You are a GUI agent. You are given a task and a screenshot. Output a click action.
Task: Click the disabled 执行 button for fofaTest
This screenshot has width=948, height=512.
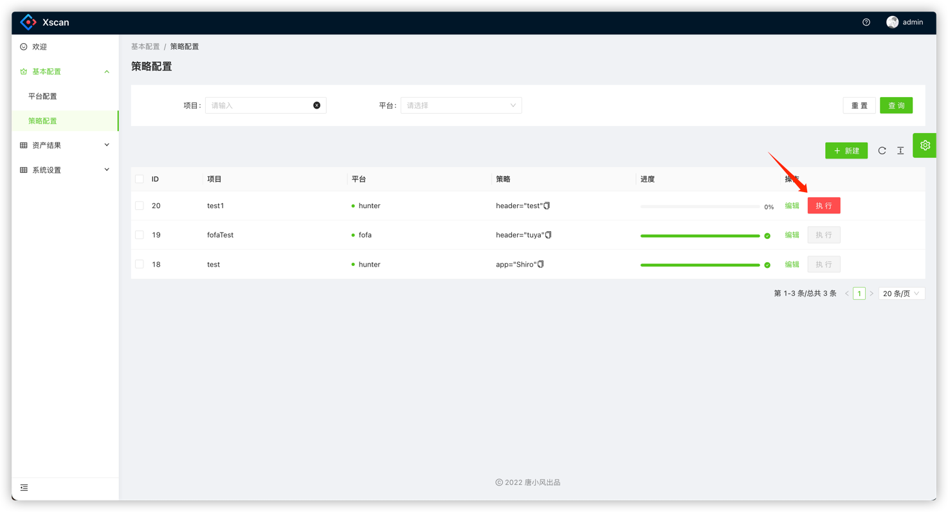pyautogui.click(x=824, y=235)
